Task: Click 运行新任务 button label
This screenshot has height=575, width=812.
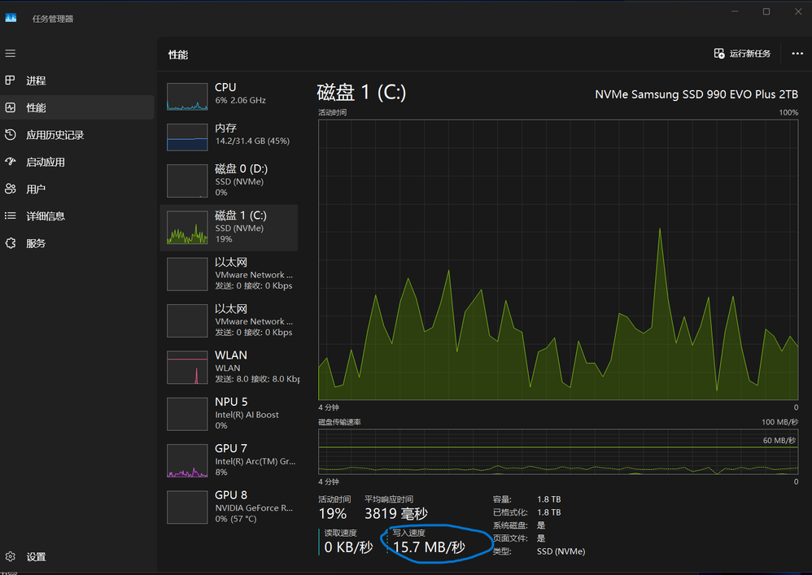Action: pyautogui.click(x=750, y=54)
